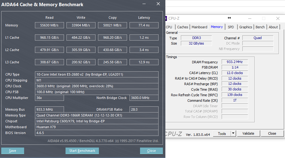Select Memory Write value 33904 MB/s

[x=81, y=25]
